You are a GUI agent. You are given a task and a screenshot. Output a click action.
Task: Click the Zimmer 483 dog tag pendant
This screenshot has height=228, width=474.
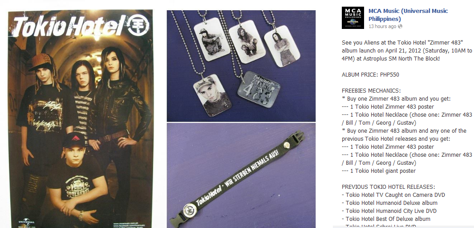(258, 90)
